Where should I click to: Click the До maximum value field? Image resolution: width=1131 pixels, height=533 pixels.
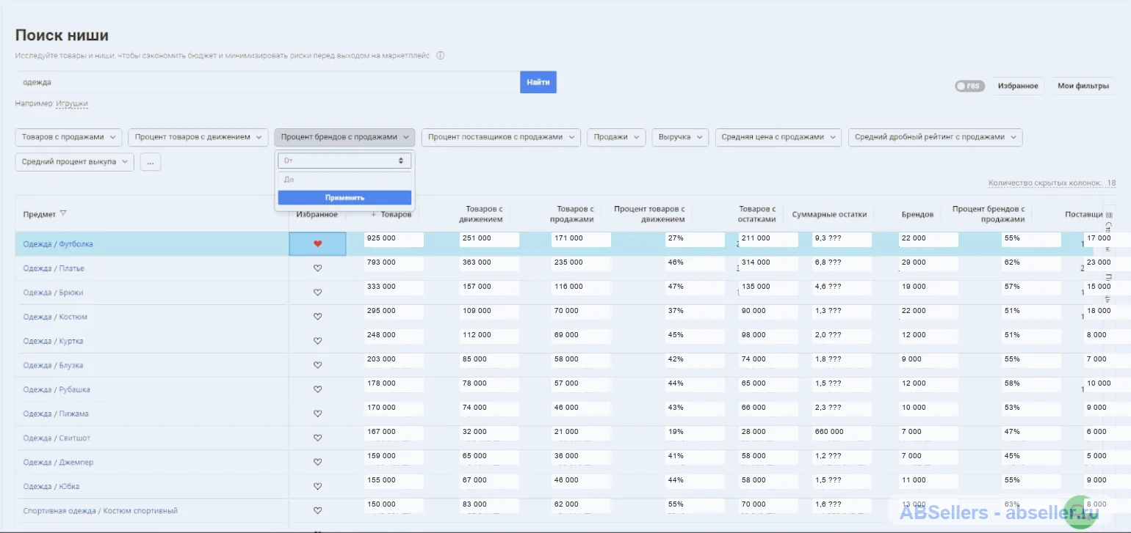tap(344, 180)
